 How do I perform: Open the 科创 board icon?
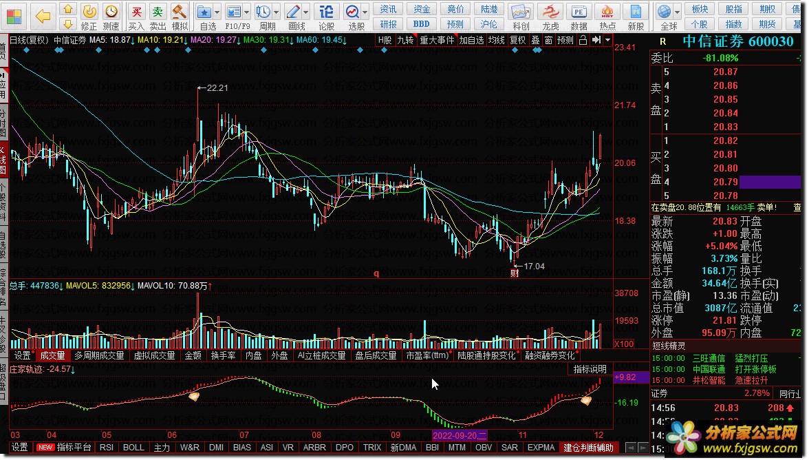tap(521, 17)
